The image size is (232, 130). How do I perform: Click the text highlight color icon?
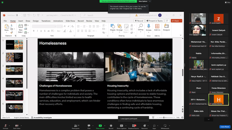(65, 31)
